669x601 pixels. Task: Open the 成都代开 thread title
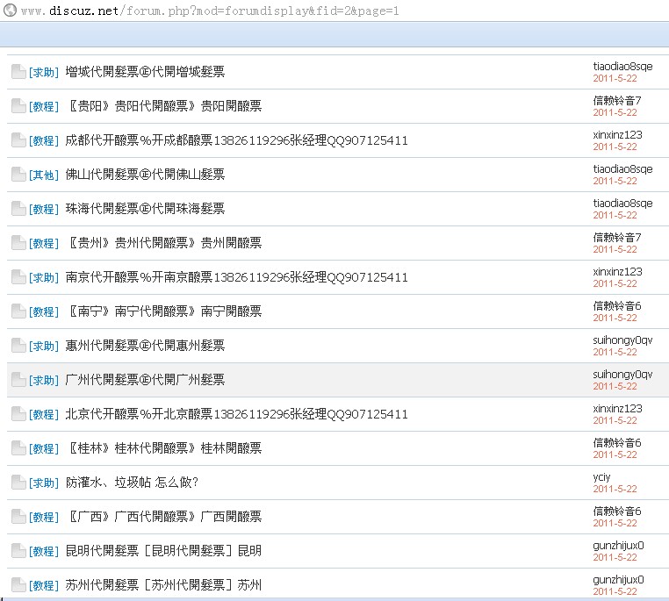236,140
